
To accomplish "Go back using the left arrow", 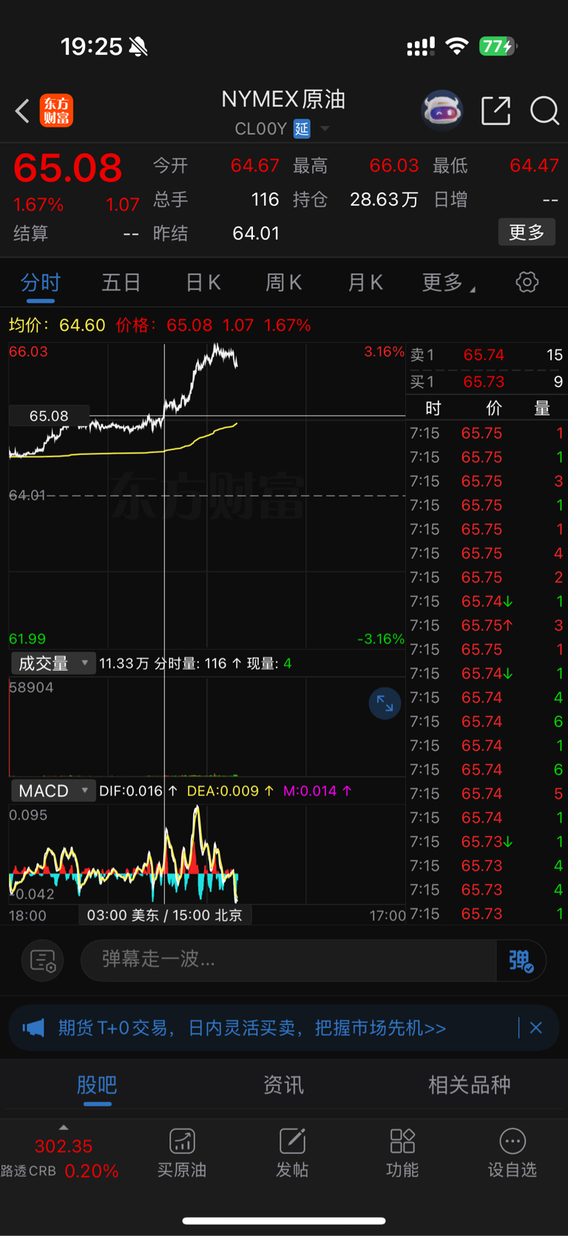I will pyautogui.click(x=22, y=111).
